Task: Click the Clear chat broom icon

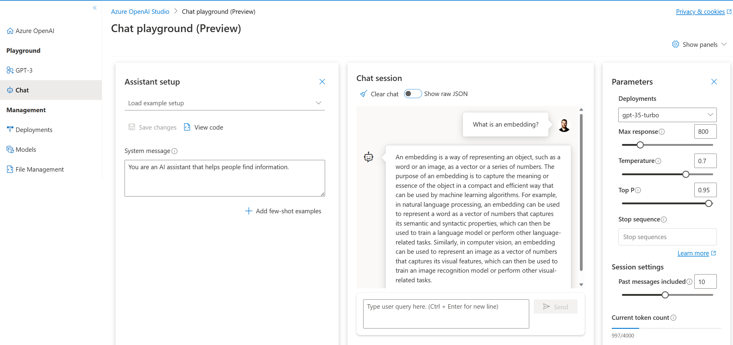Action: (363, 94)
